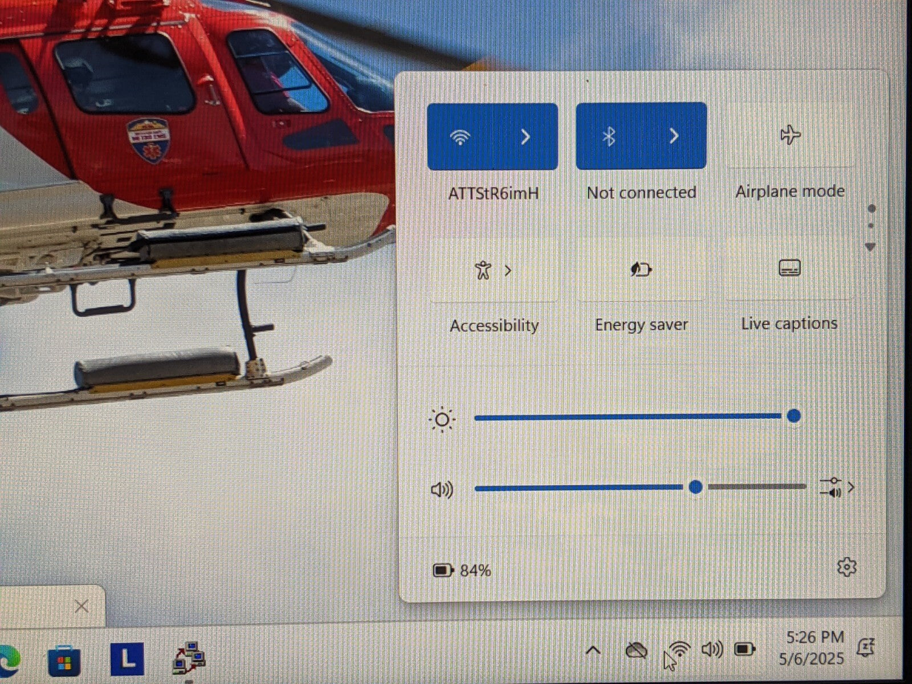The image size is (912, 684).
Task: Open the Accessibility options flyout
Action: [493, 270]
